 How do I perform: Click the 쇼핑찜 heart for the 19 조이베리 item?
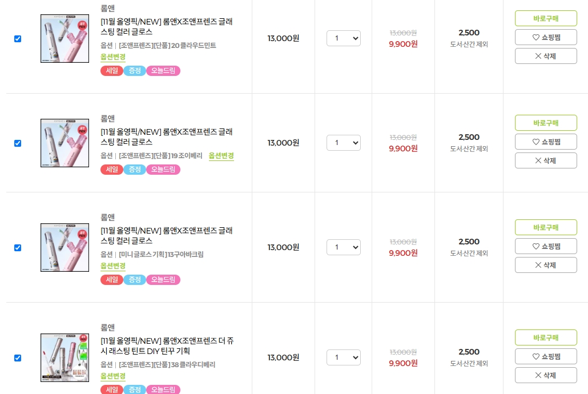pyautogui.click(x=535, y=142)
